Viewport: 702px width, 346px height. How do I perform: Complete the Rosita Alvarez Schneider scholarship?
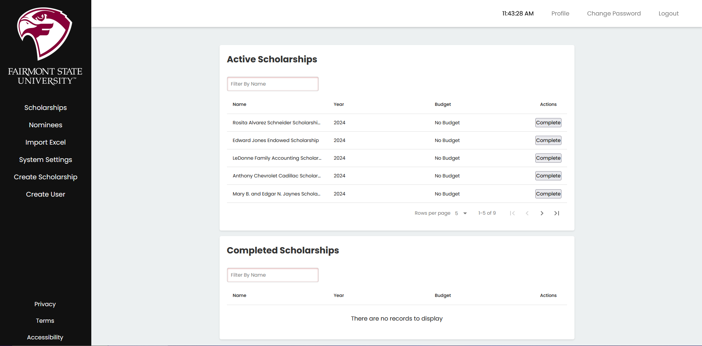tap(548, 123)
